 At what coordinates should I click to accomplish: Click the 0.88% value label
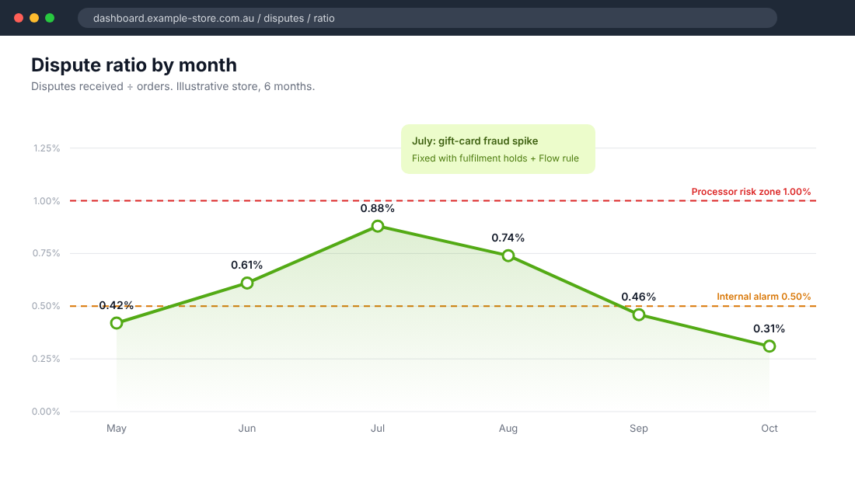point(377,208)
